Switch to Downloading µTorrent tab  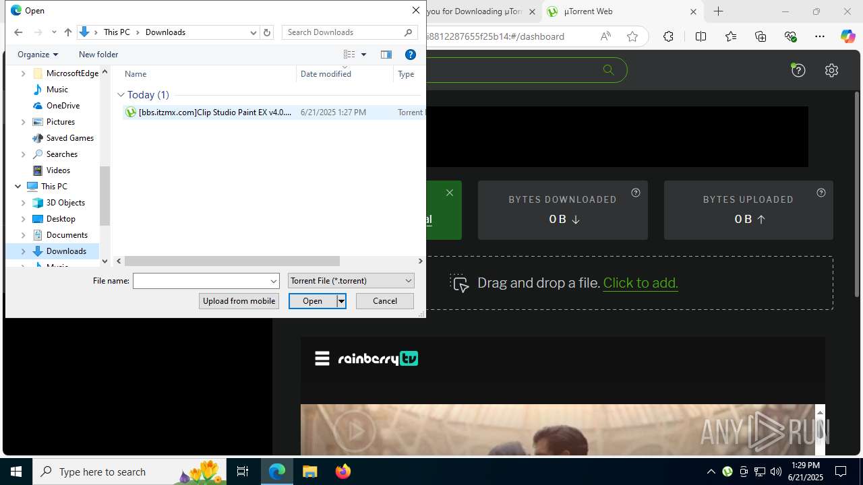coord(475,11)
